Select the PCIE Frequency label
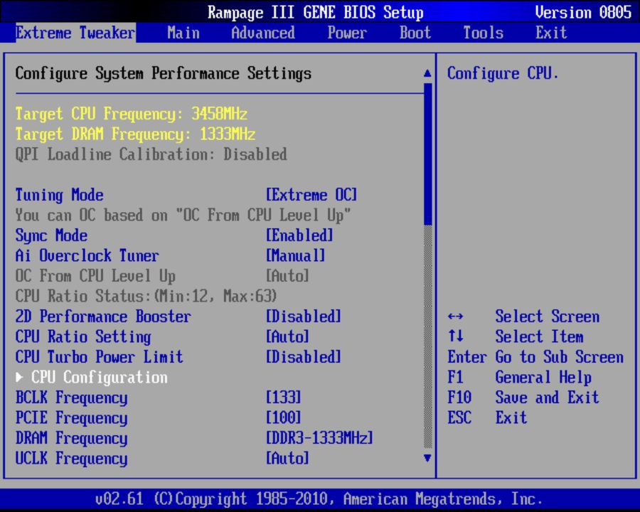This screenshot has width=640, height=512. tap(71, 417)
